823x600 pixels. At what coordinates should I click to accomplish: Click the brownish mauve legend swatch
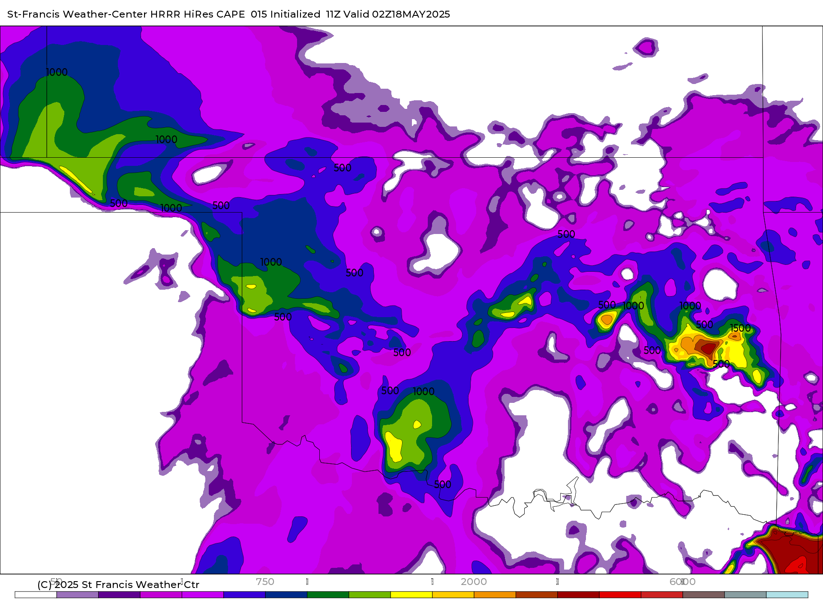(703, 595)
